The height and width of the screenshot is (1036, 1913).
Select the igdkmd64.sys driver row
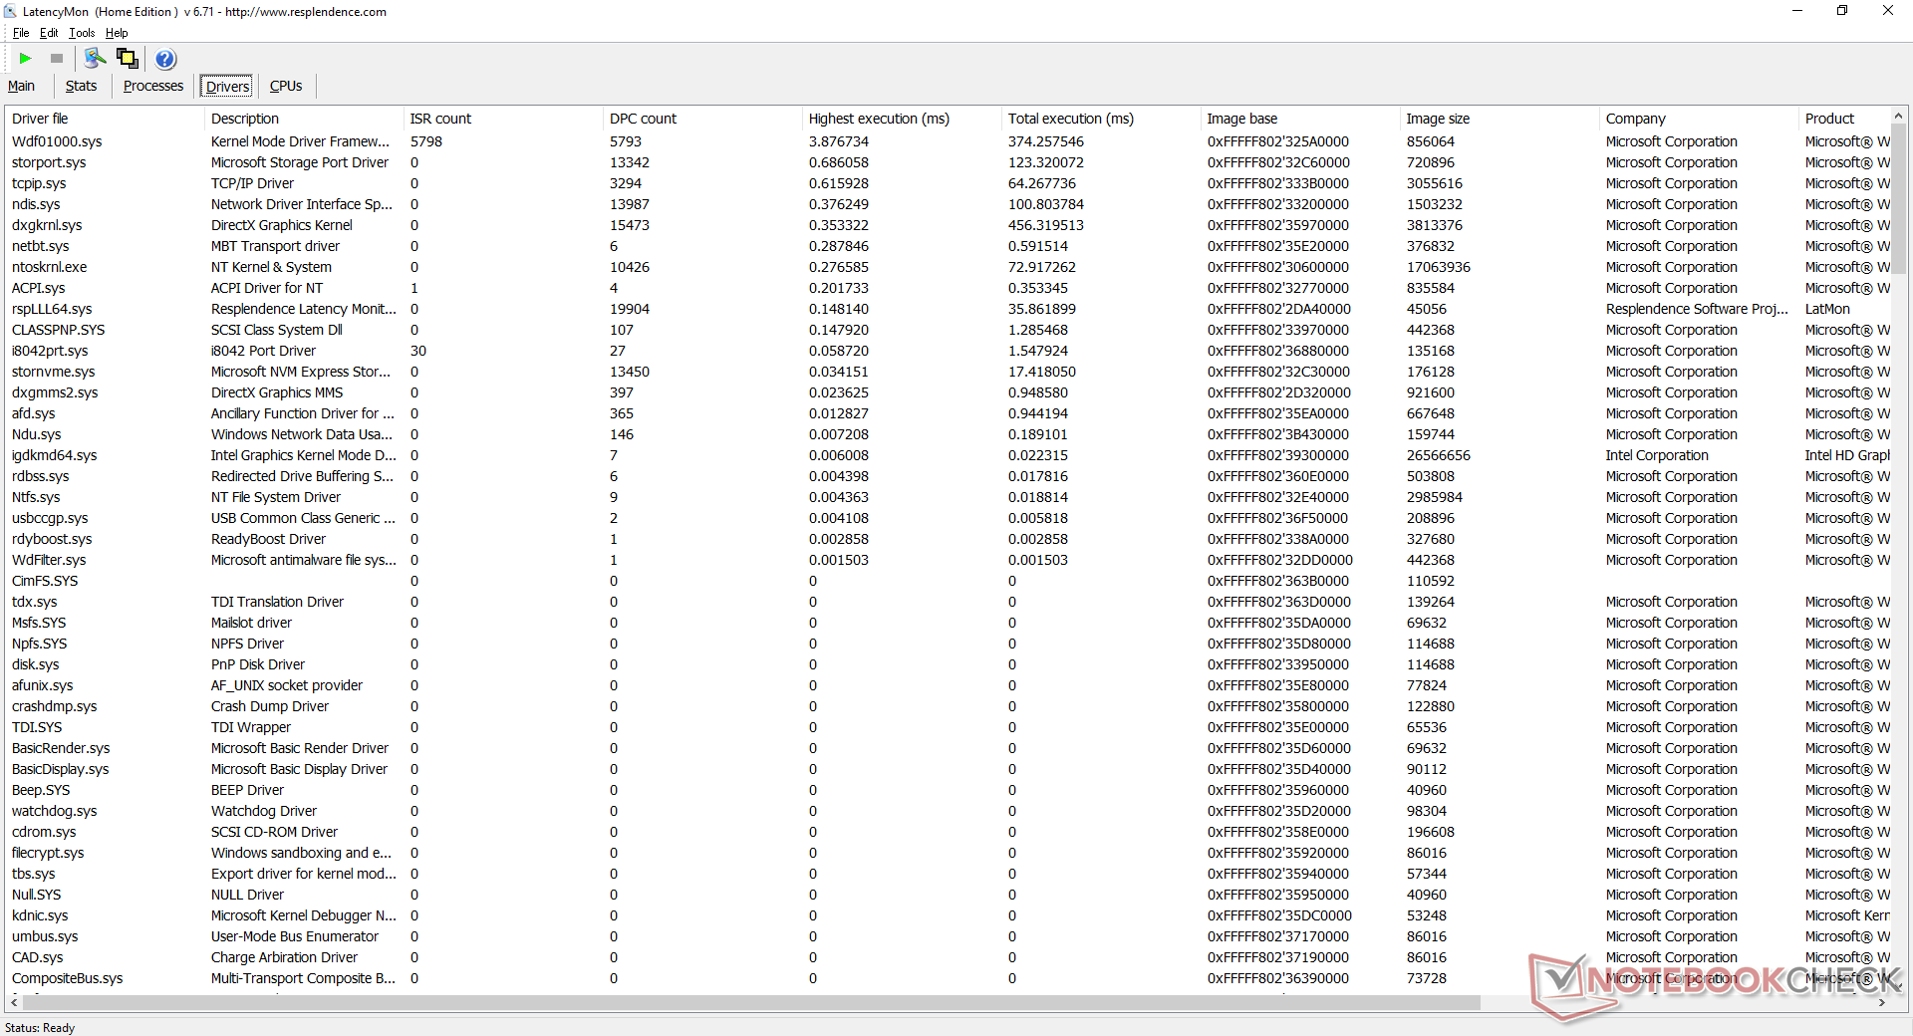tap(947, 455)
